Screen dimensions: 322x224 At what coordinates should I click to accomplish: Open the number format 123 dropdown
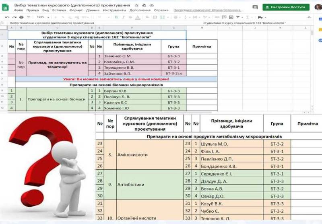85,17
